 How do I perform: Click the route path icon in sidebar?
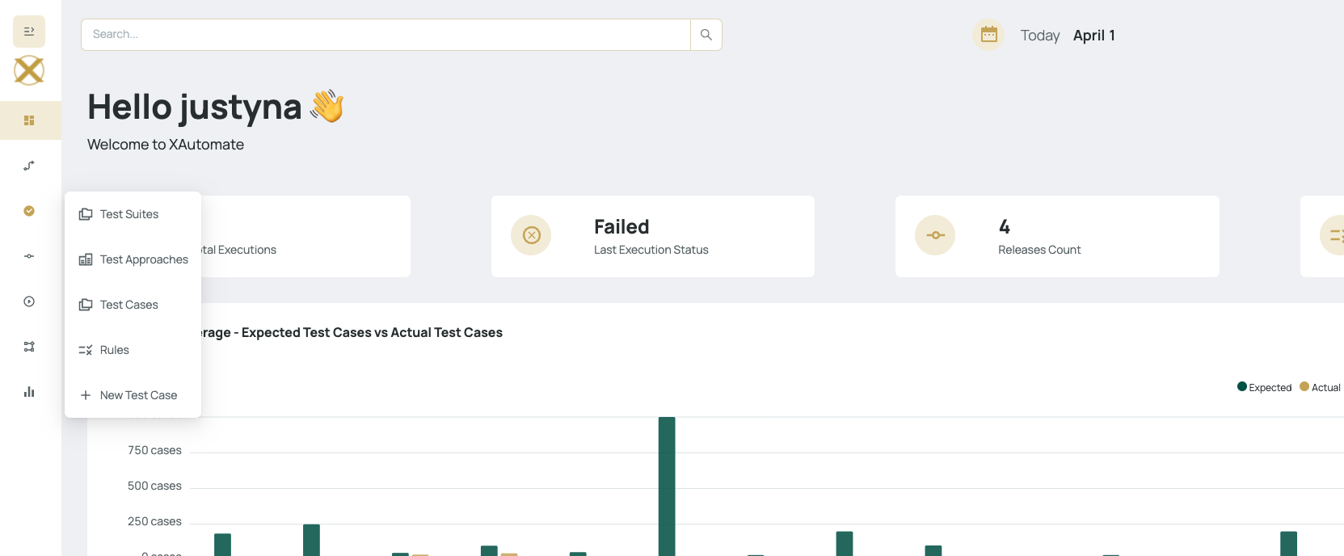pyautogui.click(x=29, y=166)
